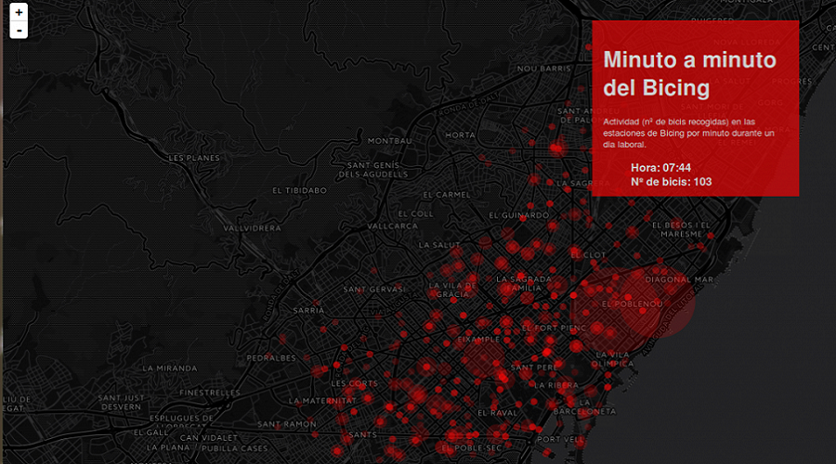Zoom out with the minus button
Viewport: 836px width, 464px height.
(19, 31)
